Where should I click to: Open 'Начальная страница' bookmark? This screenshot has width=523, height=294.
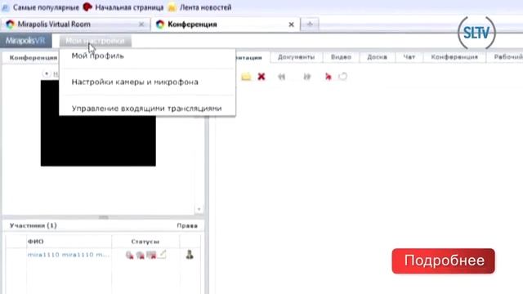tap(123, 7)
